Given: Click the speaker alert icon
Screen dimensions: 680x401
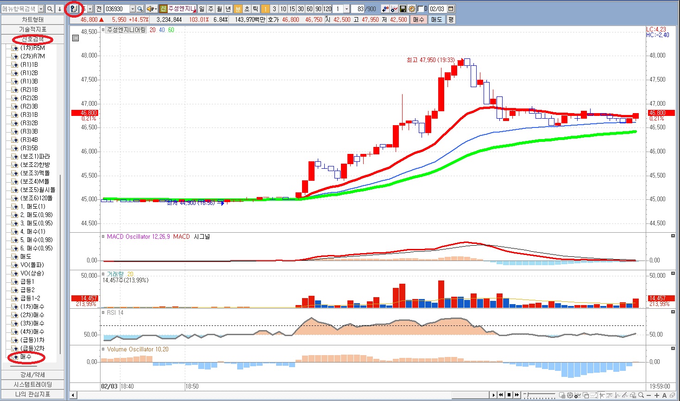Looking at the screenshot, I should point(151,9).
